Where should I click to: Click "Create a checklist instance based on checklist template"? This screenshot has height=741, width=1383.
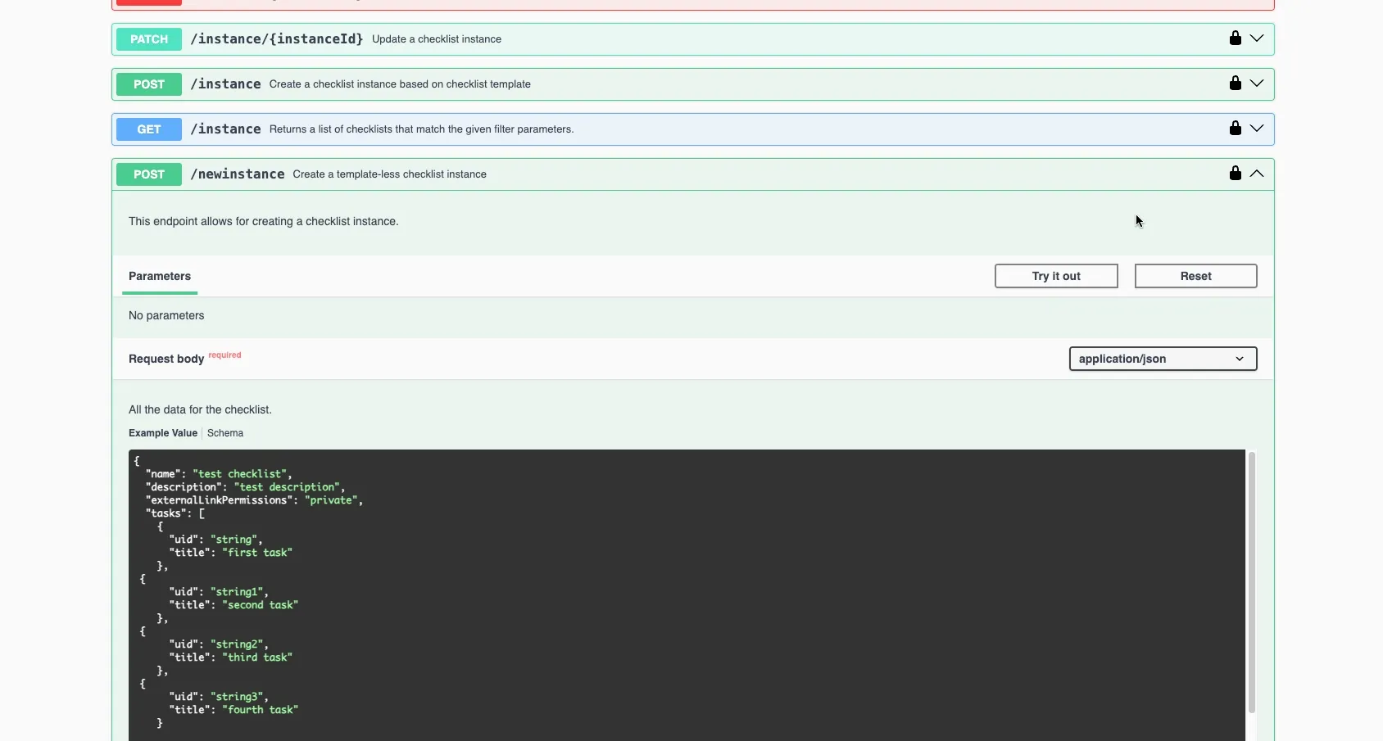400,84
